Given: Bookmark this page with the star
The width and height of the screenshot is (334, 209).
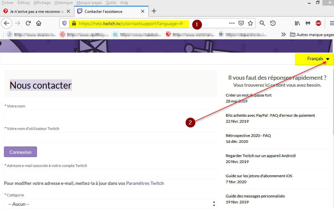Looking at the screenshot, I should click(x=250, y=23).
